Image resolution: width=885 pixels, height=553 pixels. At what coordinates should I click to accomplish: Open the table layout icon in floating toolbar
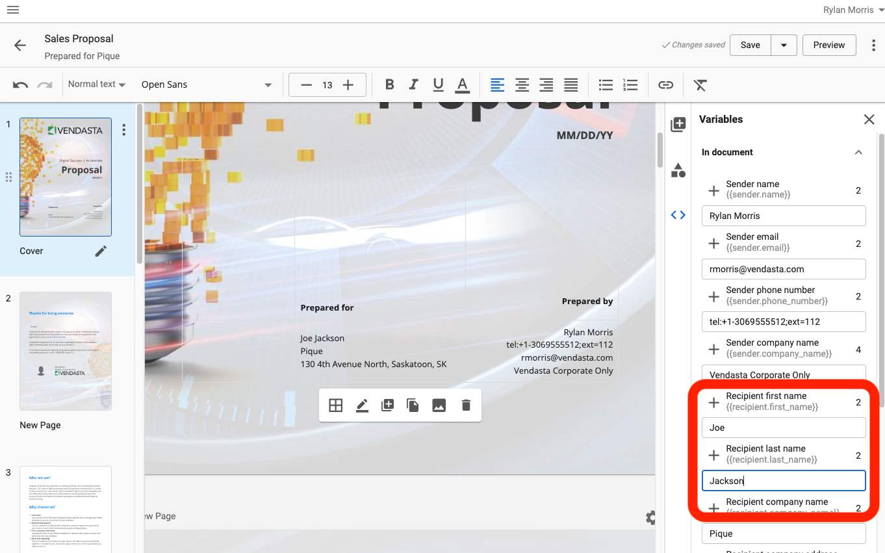[335, 405]
